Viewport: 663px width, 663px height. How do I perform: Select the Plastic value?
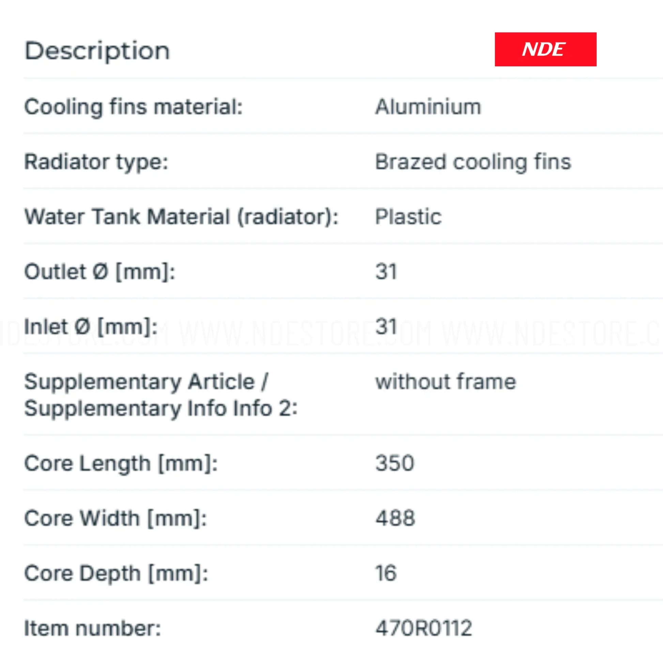(x=408, y=217)
